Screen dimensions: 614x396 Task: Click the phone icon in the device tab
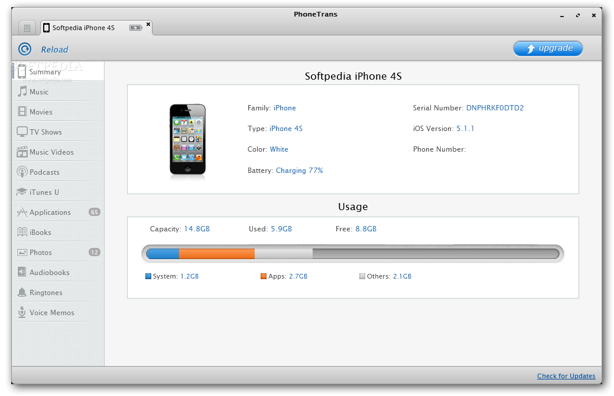coord(47,28)
